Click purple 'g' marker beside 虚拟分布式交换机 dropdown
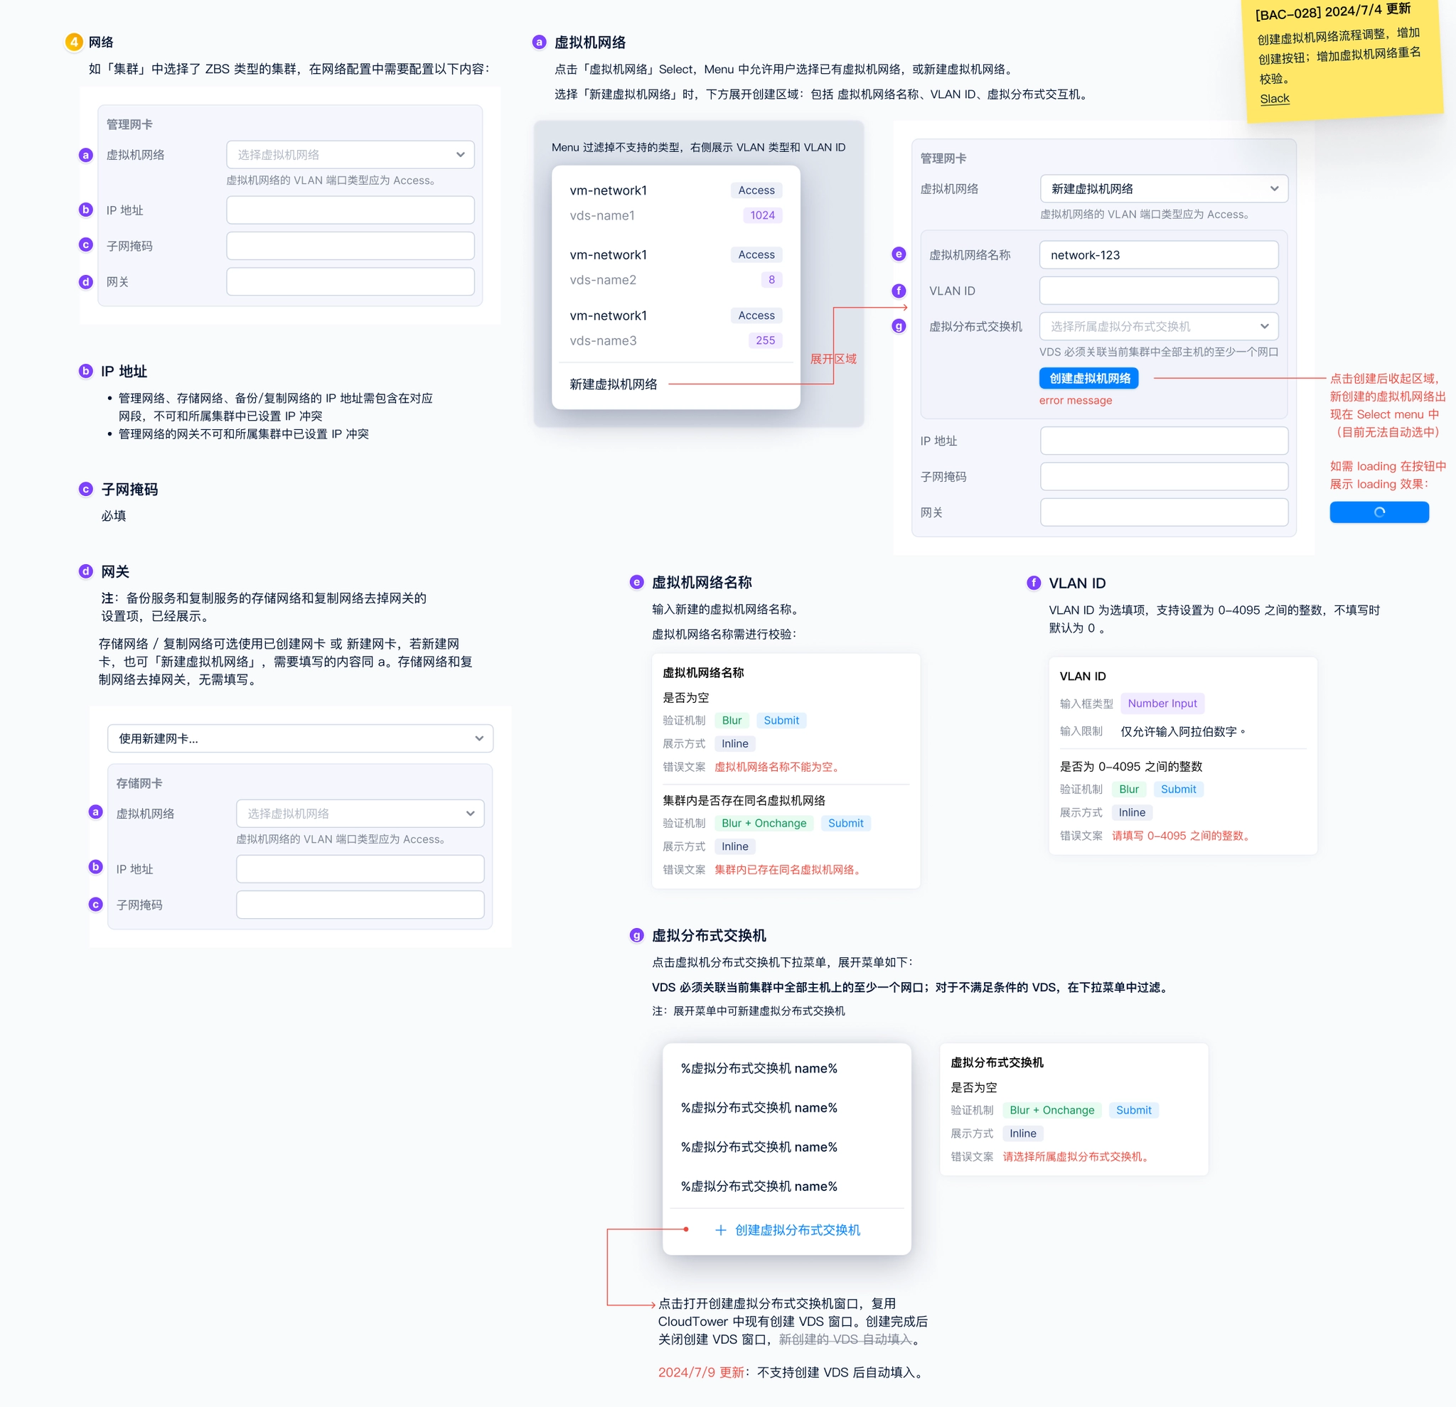The height and width of the screenshot is (1407, 1456). (899, 327)
